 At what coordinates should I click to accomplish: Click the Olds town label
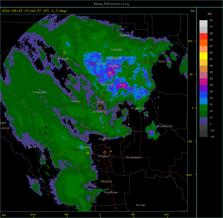point(100,102)
